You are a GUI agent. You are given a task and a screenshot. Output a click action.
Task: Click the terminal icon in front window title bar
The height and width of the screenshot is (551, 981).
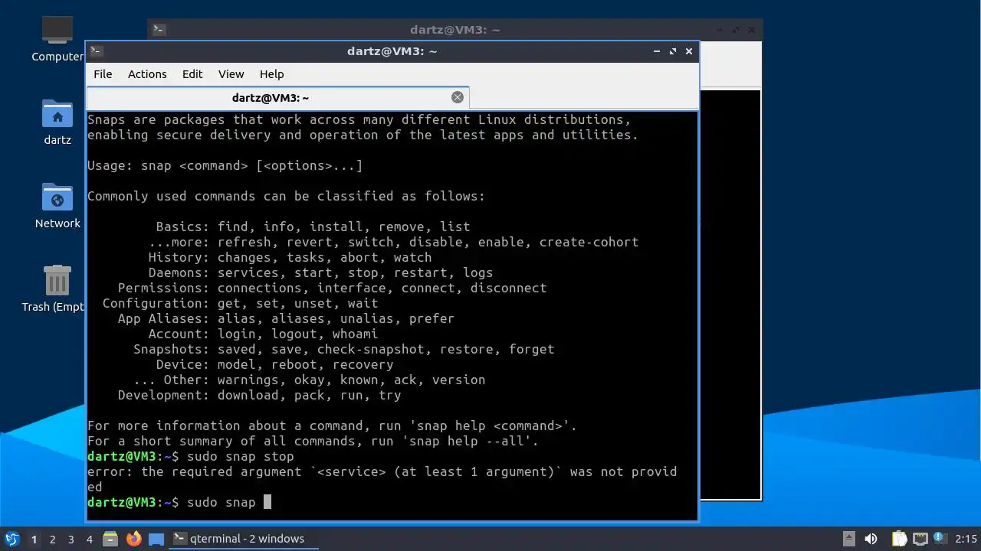coord(96,51)
